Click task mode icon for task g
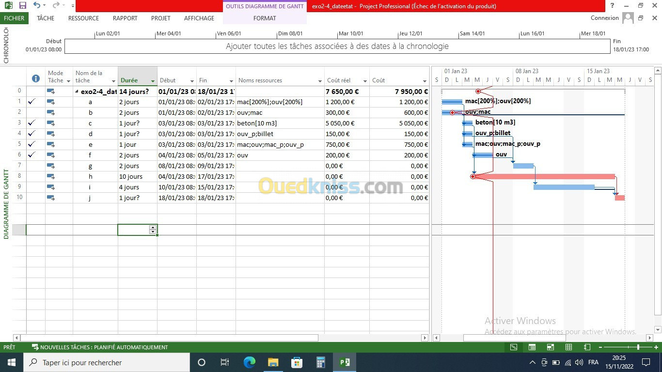 pos(51,166)
